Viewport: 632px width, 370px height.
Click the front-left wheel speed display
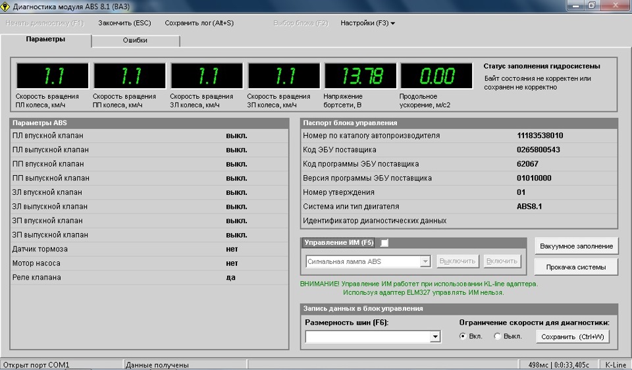click(52, 76)
